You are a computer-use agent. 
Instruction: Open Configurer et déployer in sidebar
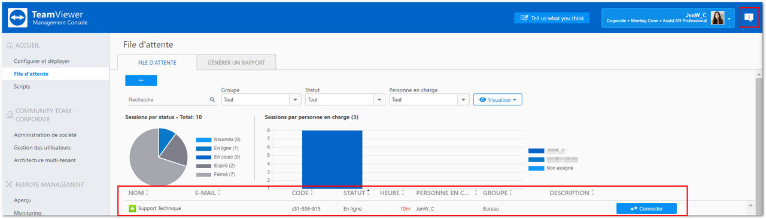click(42, 61)
